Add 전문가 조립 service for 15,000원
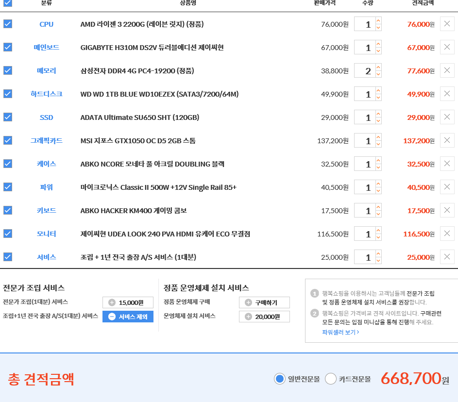This screenshot has height=402, width=458. [x=128, y=302]
